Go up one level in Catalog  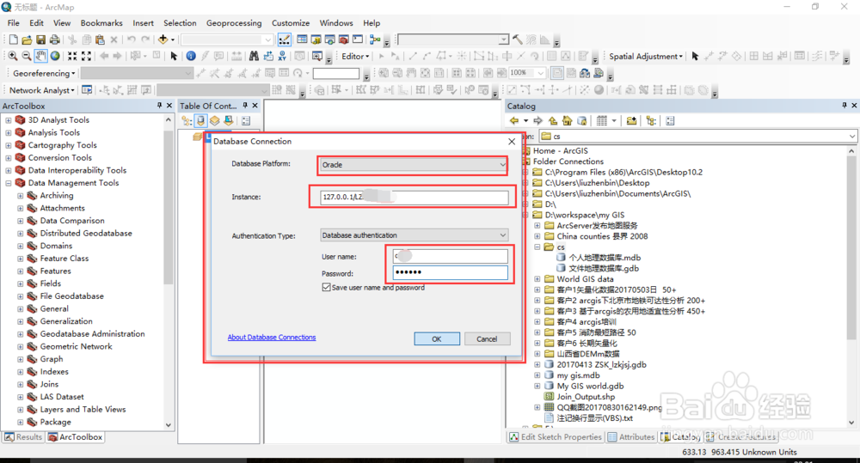(553, 120)
